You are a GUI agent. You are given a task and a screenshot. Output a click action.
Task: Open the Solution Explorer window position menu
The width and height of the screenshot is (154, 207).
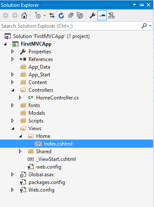click(x=134, y=5)
